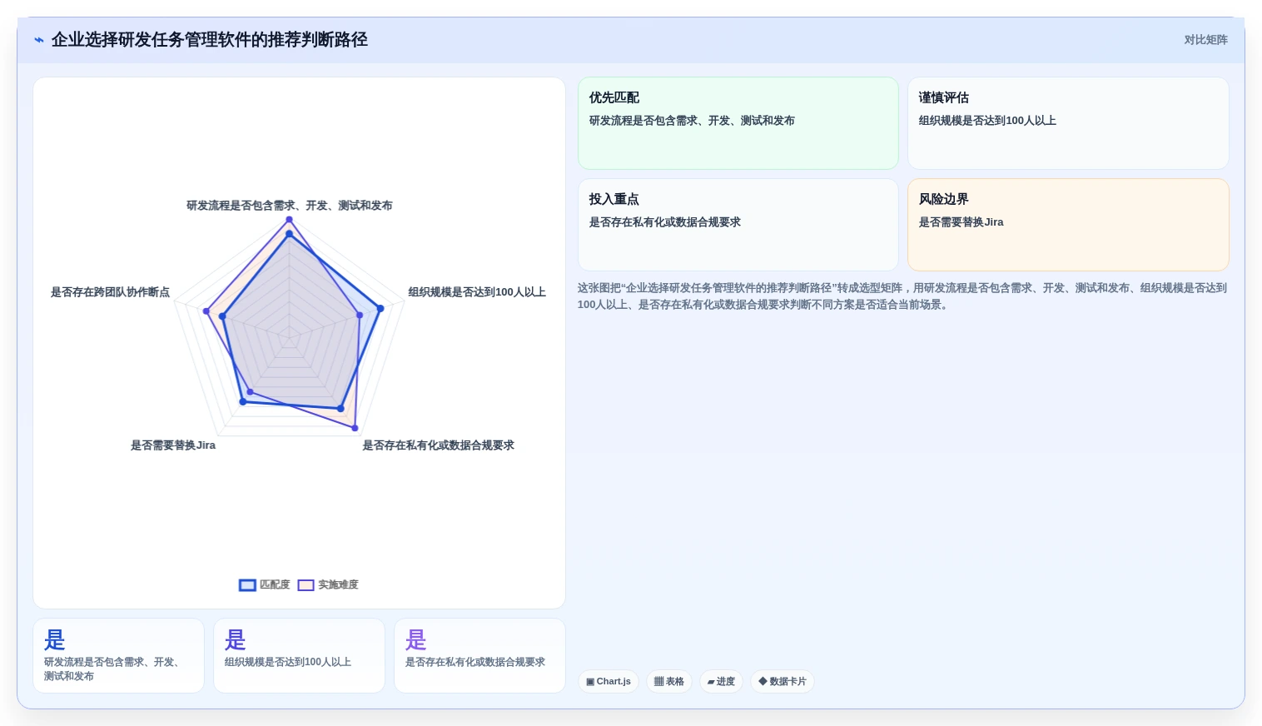Screen dimensions: 1262x726
Task: Open the 投入重点 card
Action: point(738,225)
